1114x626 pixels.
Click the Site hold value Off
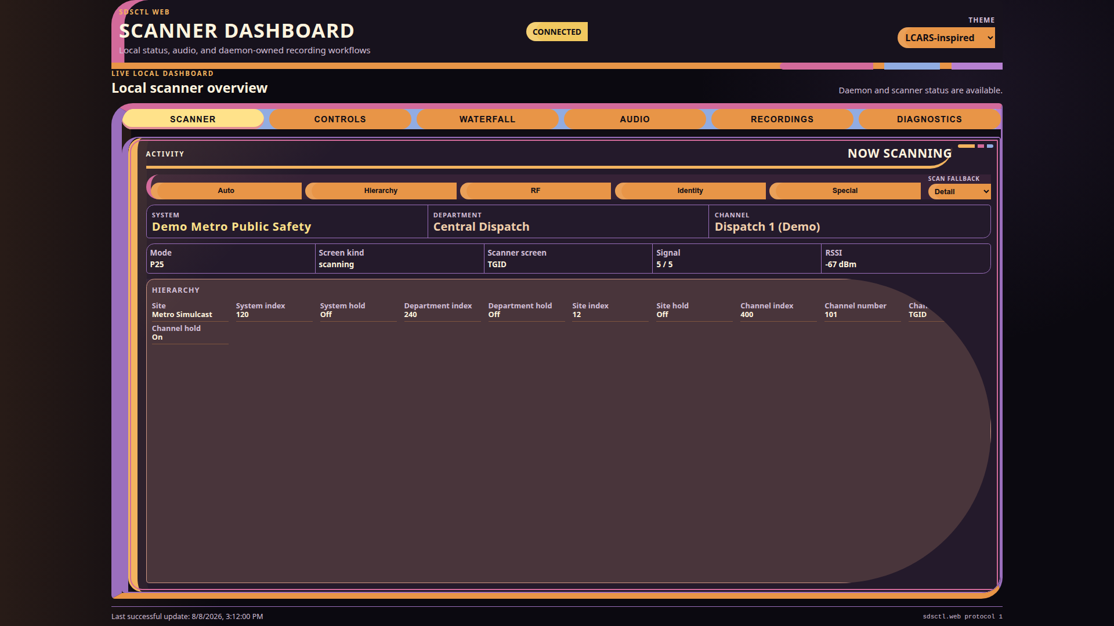tap(663, 315)
